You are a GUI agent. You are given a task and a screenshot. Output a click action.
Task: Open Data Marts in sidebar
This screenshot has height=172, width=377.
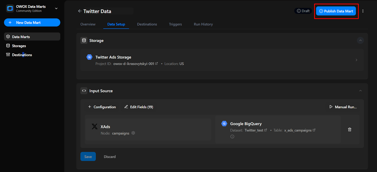pos(32,37)
